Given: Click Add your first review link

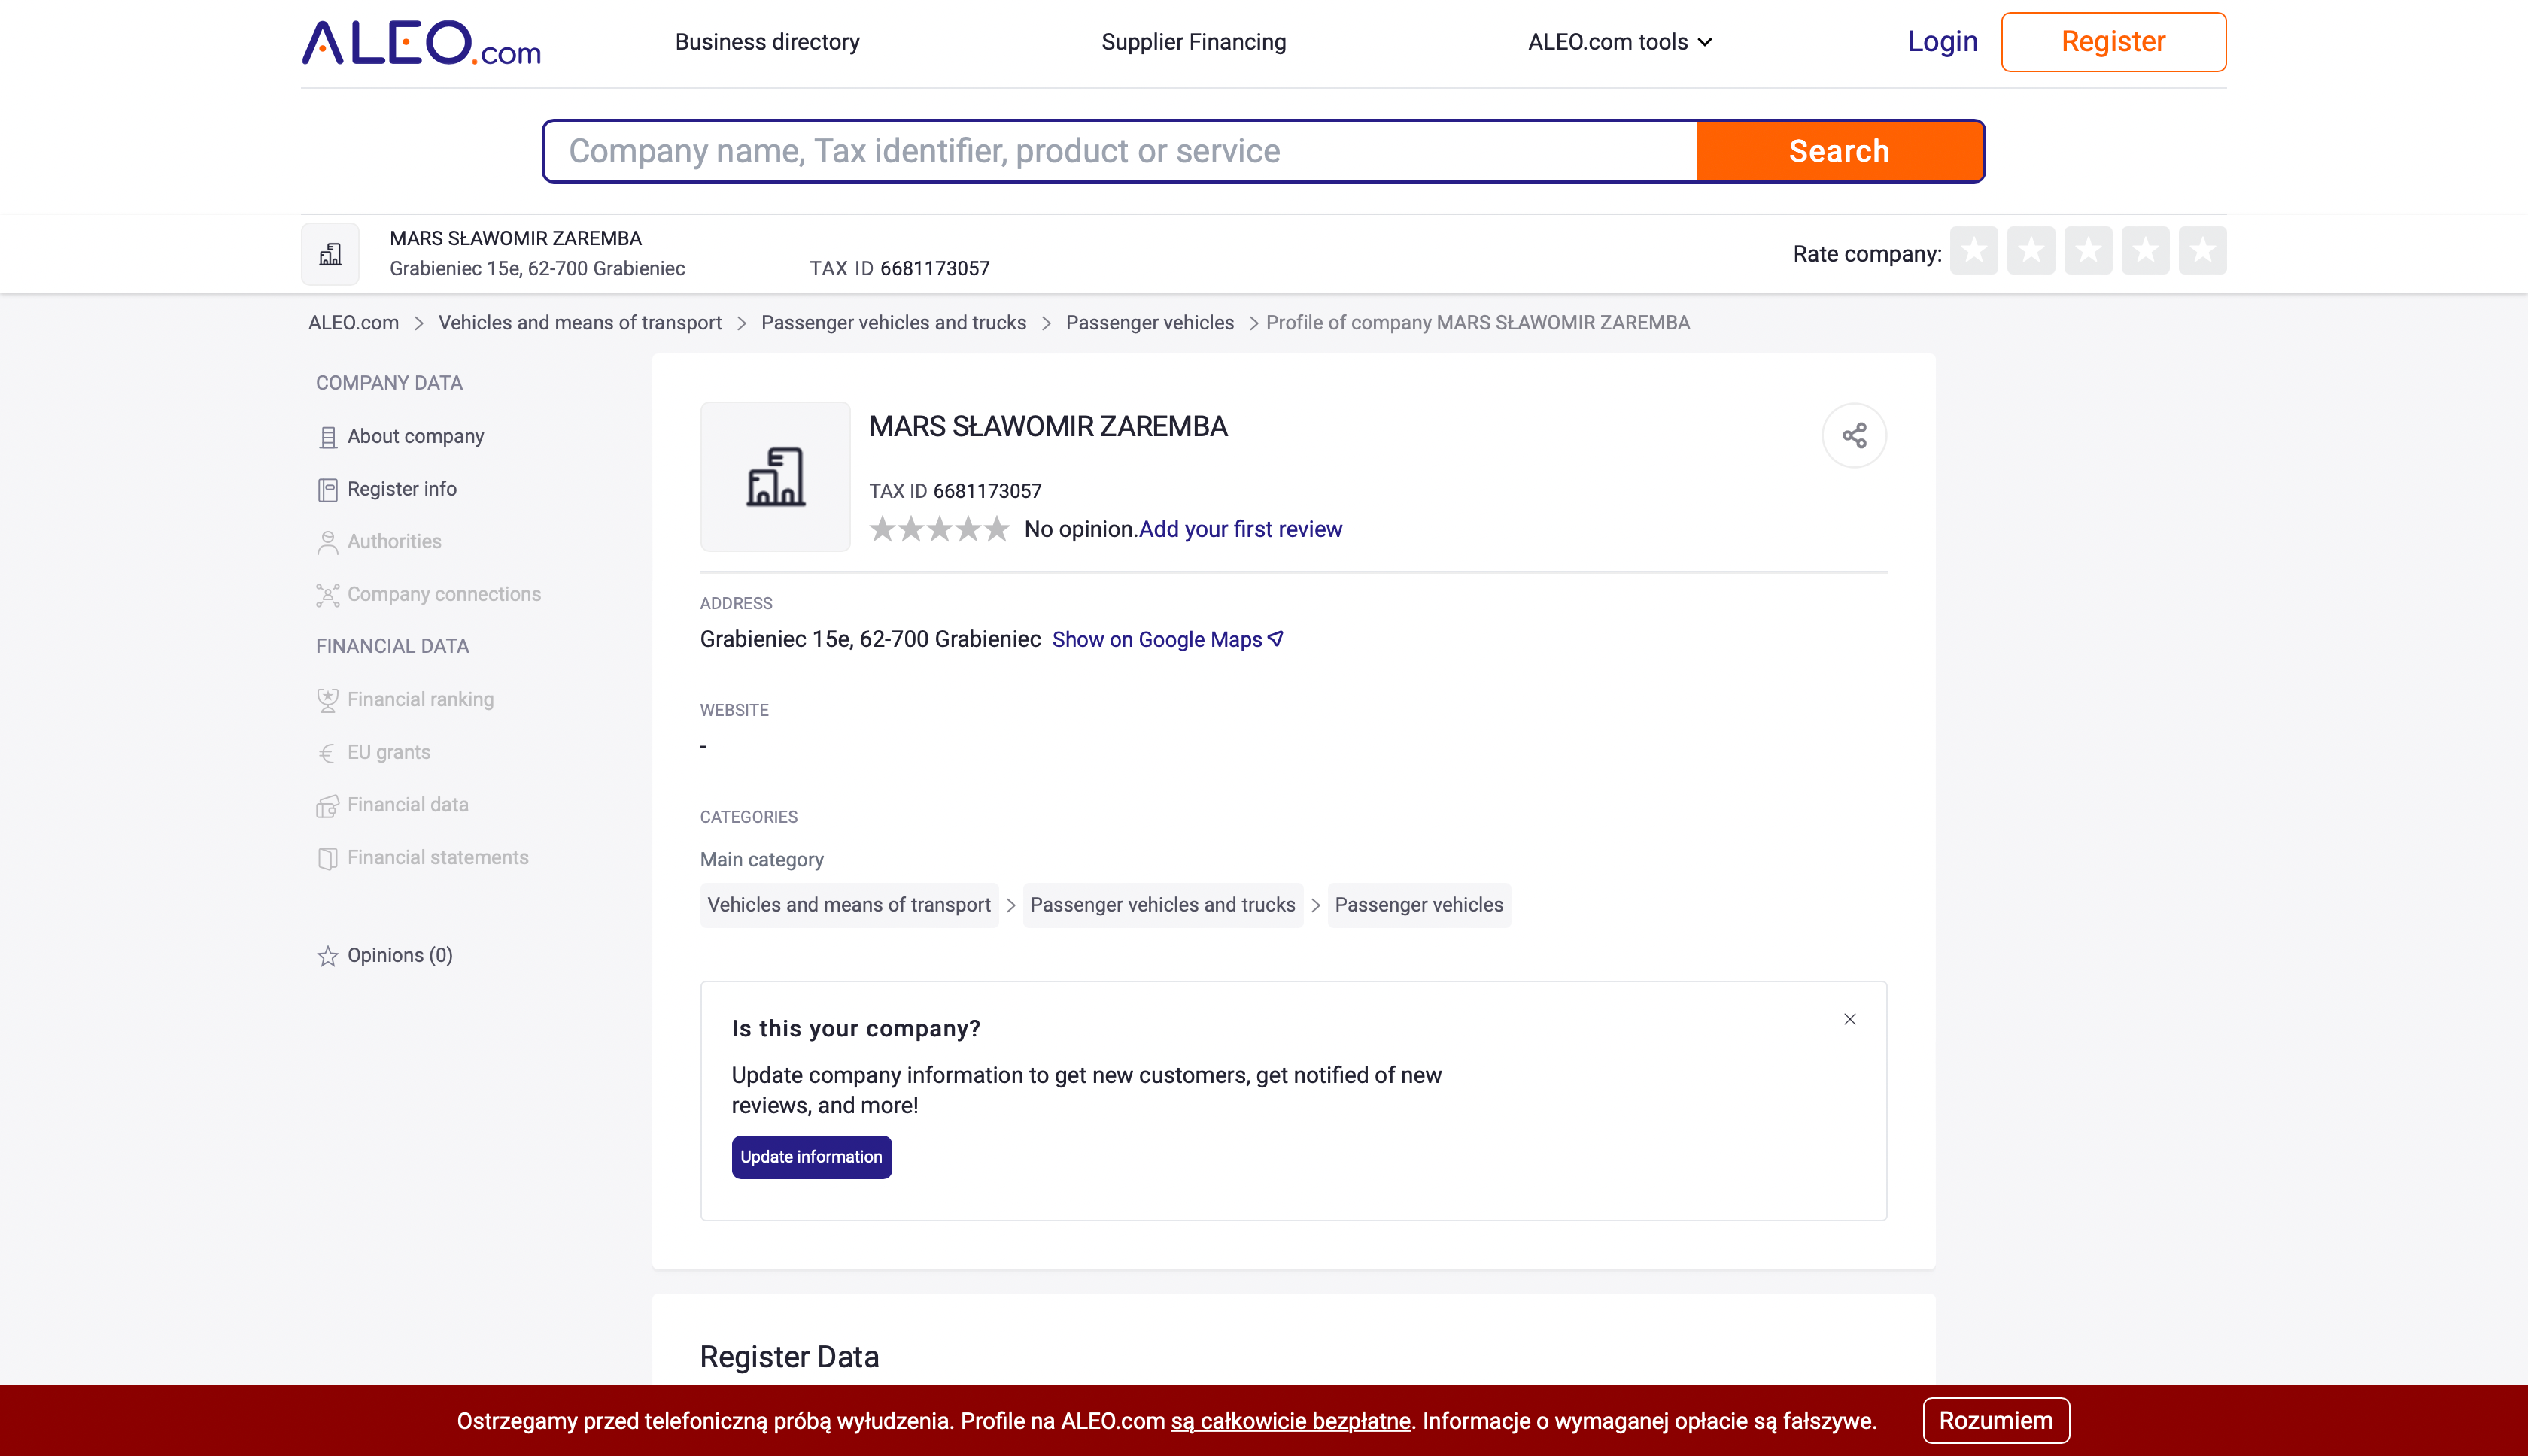Looking at the screenshot, I should 1241,530.
